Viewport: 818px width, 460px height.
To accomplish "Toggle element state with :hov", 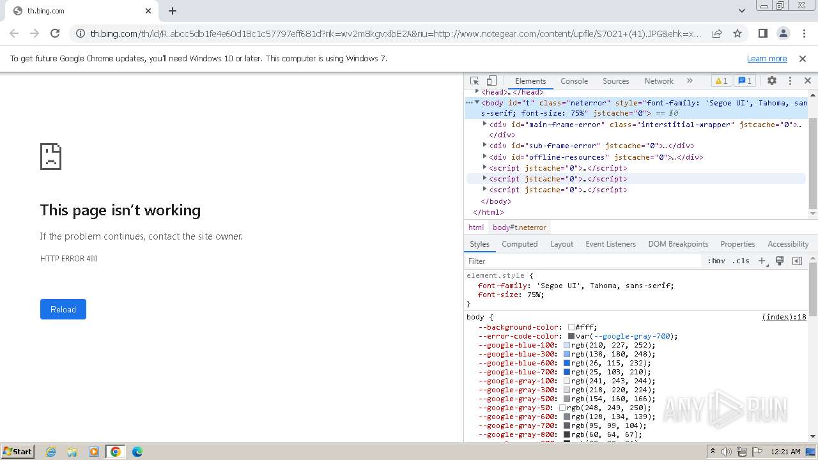I will (716, 261).
